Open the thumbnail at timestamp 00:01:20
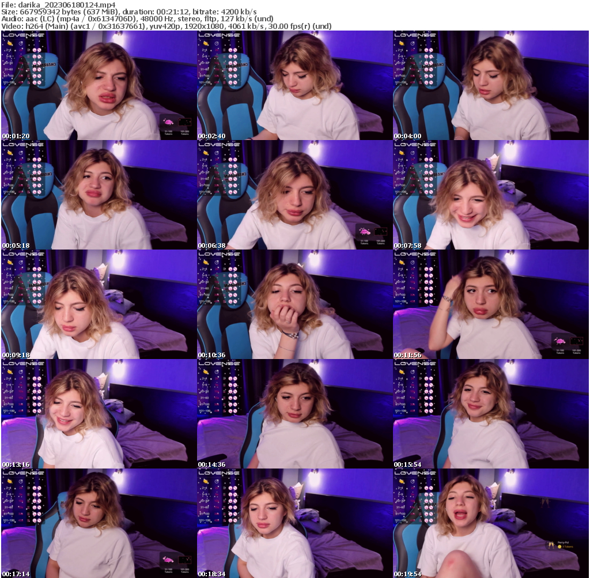 (99, 85)
